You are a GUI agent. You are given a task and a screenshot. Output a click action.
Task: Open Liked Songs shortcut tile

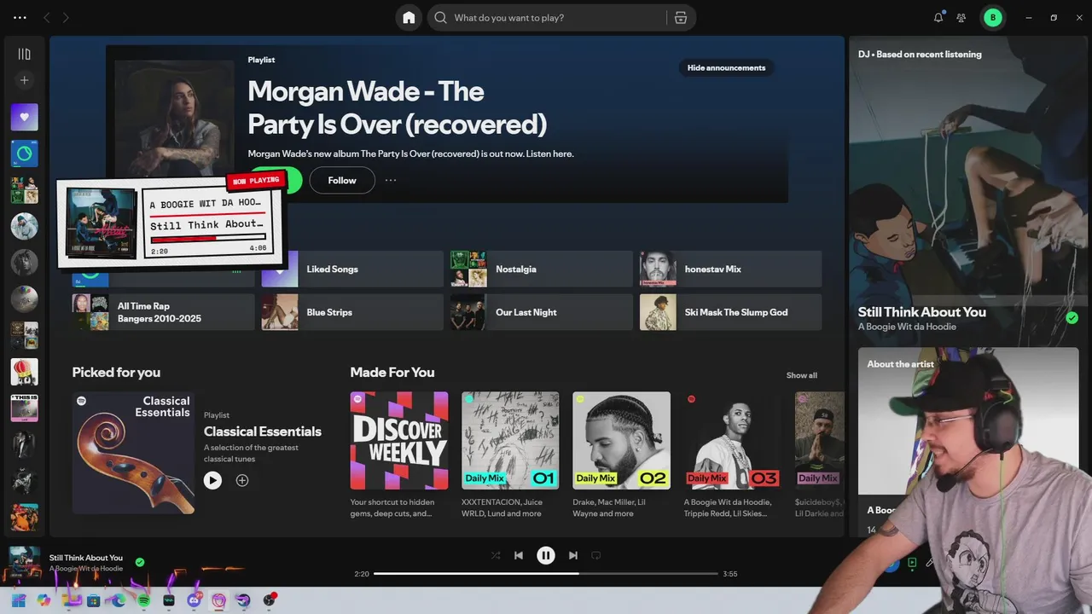[x=352, y=269]
